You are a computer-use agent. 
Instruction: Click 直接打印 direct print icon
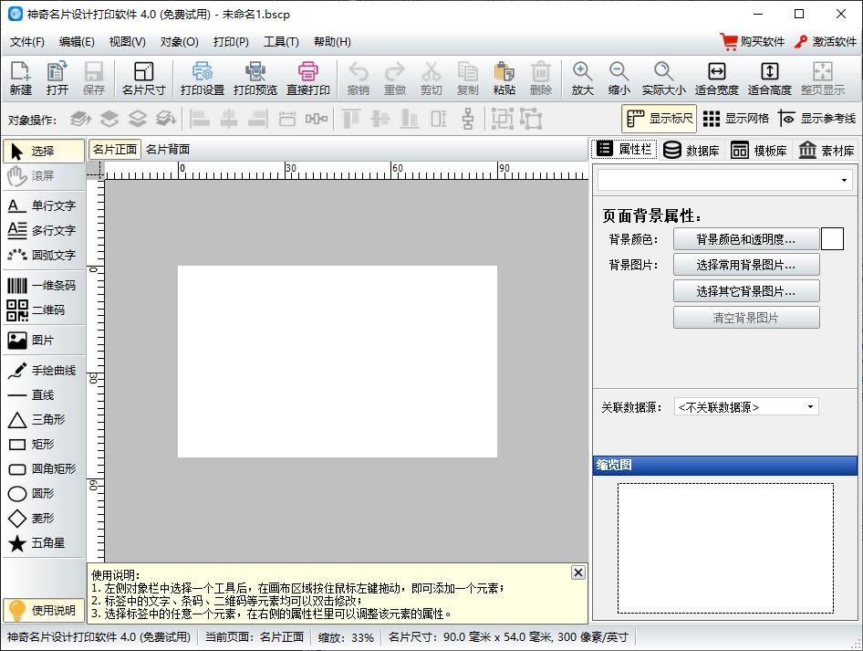coord(308,79)
